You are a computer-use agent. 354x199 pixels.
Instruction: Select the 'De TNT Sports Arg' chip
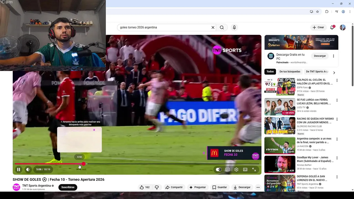point(317,72)
